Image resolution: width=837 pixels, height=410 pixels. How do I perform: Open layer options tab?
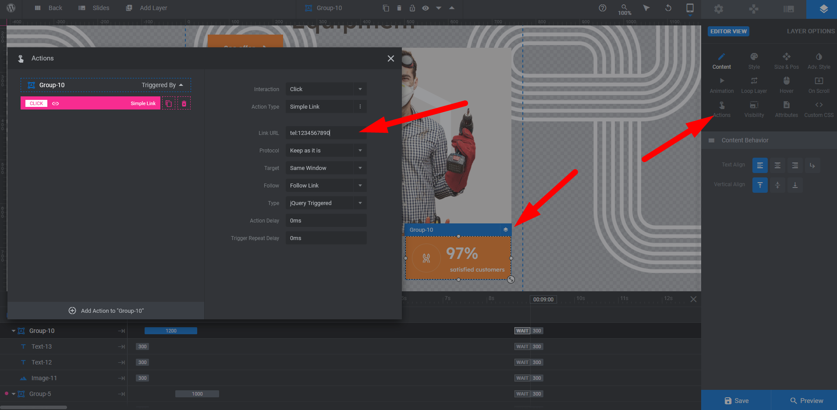pyautogui.click(x=823, y=9)
